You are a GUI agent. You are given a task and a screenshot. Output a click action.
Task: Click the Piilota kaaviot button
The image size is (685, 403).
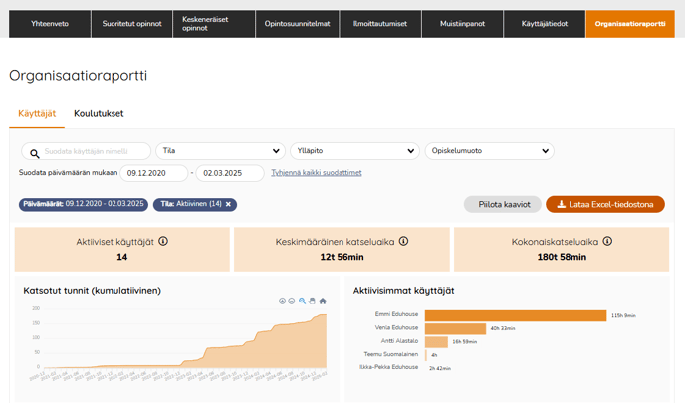point(503,204)
